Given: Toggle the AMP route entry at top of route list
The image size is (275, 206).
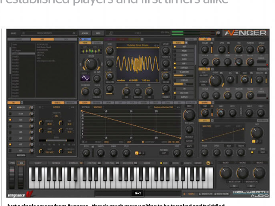Looking at the screenshot, I should pos(175,47).
